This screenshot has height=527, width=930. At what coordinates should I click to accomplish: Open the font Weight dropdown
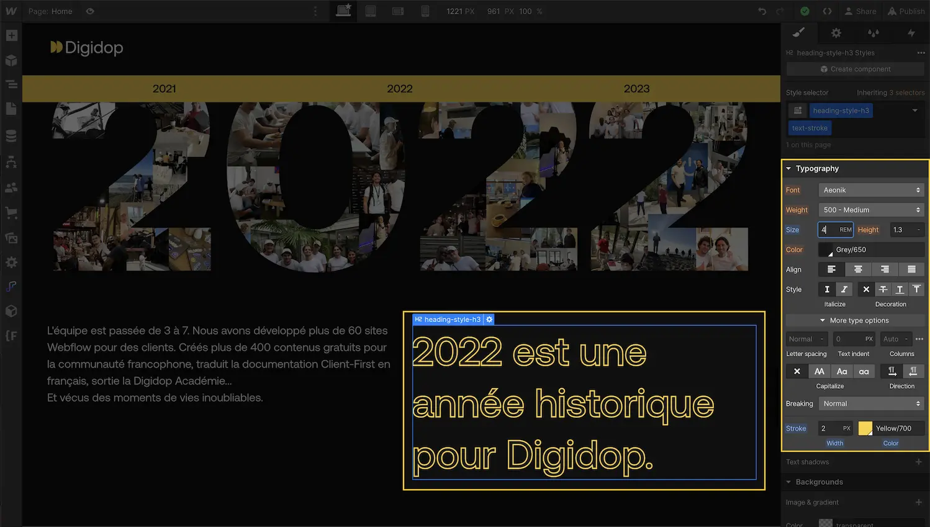pyautogui.click(x=871, y=210)
